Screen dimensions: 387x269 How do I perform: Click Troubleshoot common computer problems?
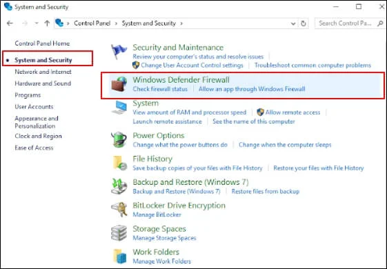tap(312, 65)
